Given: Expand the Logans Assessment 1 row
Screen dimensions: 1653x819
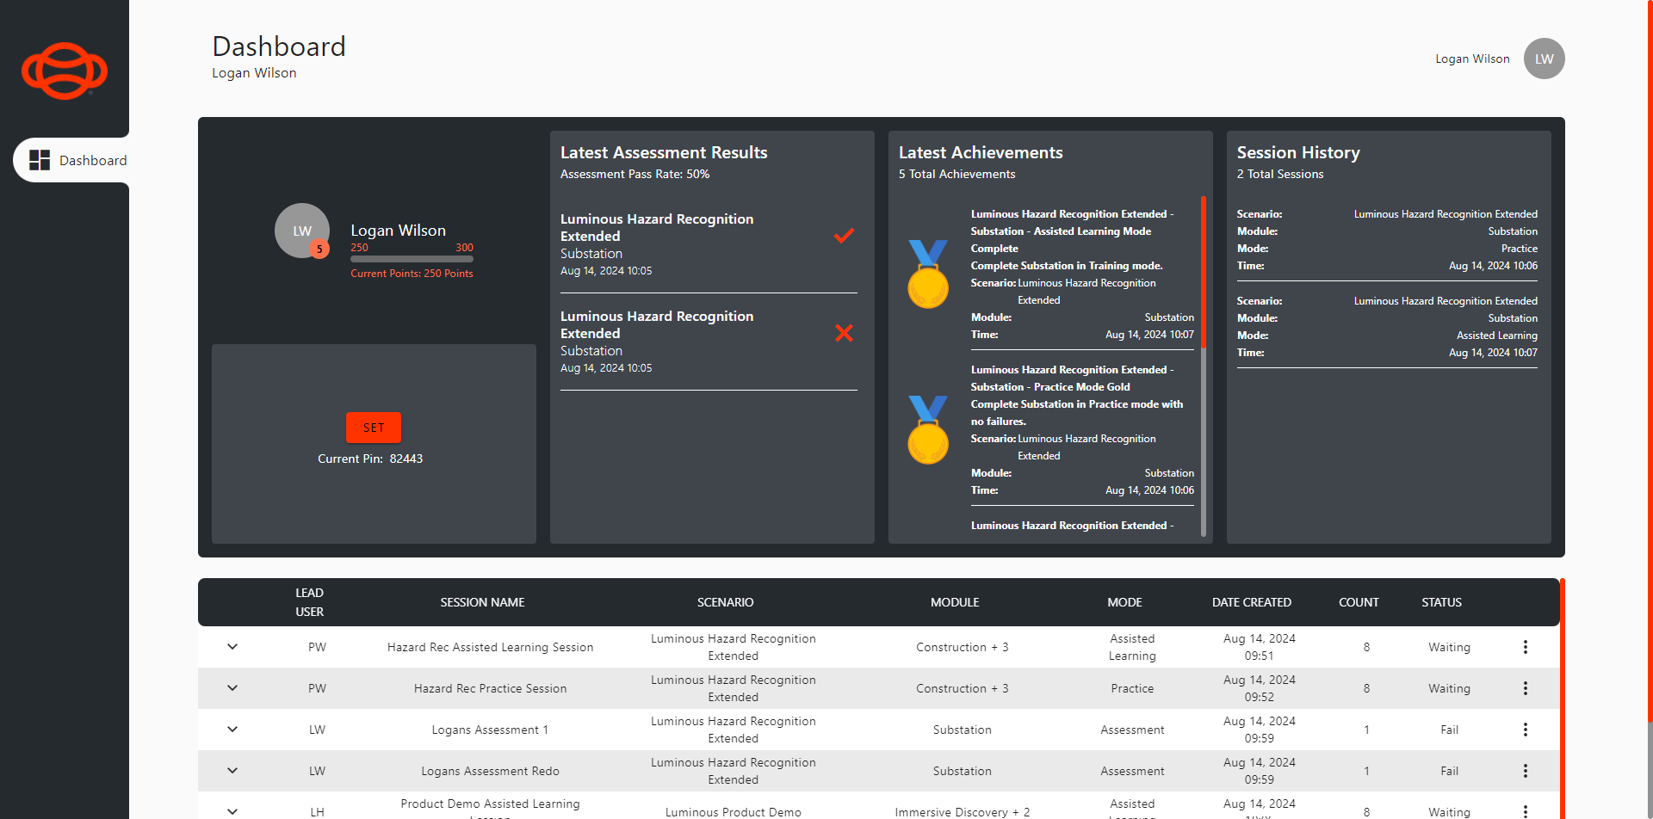Looking at the screenshot, I should 232,729.
